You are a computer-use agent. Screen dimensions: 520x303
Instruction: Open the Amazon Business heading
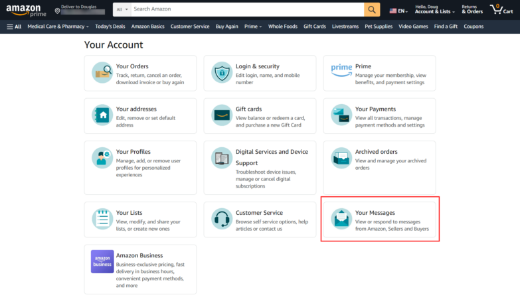tap(139, 255)
